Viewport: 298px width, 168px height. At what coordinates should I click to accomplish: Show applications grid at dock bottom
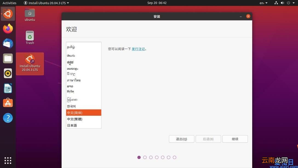(8, 160)
